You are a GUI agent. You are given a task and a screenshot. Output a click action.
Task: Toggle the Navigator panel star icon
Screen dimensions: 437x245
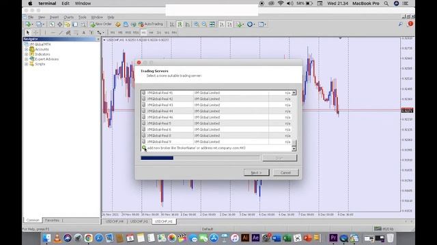[x=68, y=24]
